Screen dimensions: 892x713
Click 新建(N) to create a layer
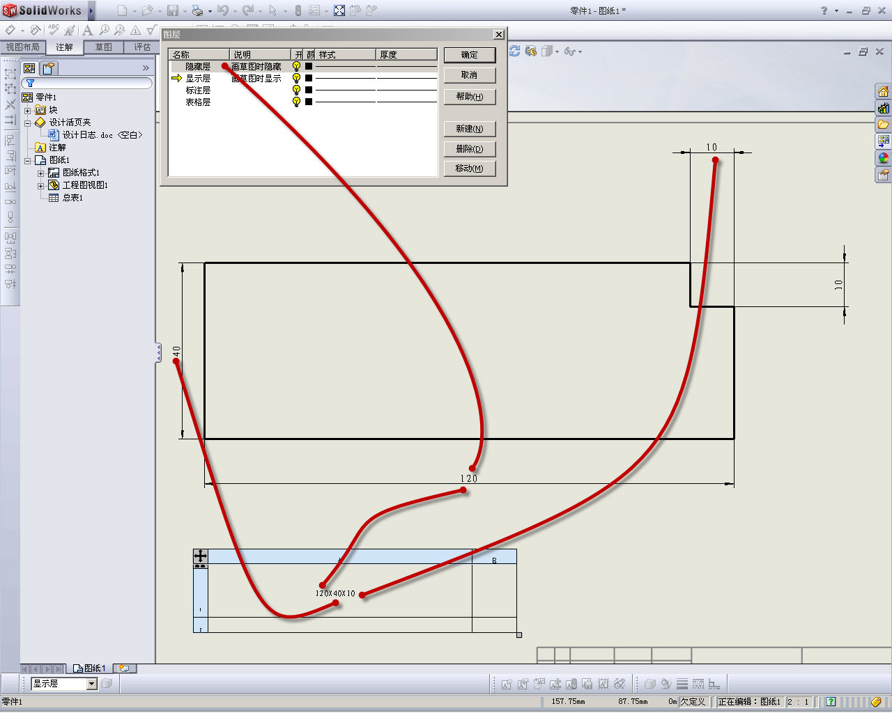pyautogui.click(x=470, y=129)
